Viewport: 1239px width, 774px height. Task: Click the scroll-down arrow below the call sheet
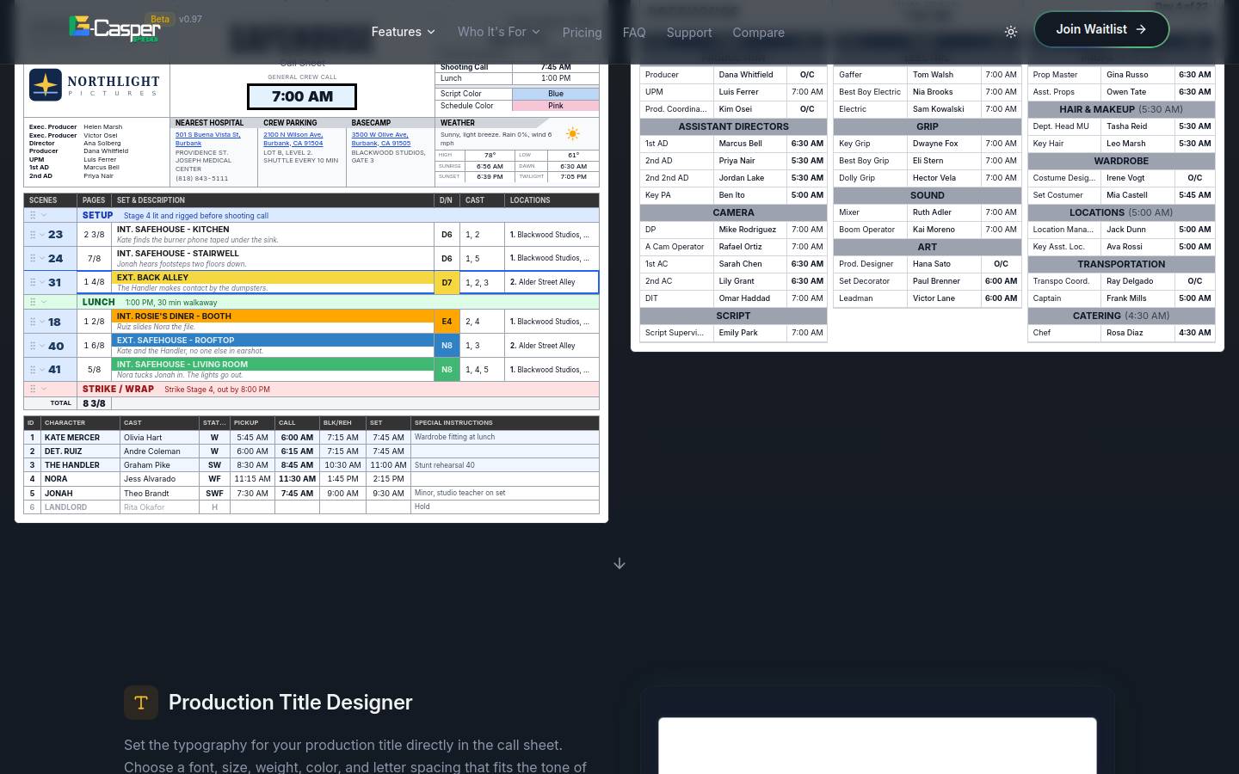[x=619, y=563]
